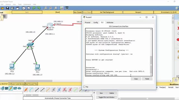The height and width of the screenshot is (100, 179).
Task: Switch to the CLI tab in Router0
Action: 102,22
